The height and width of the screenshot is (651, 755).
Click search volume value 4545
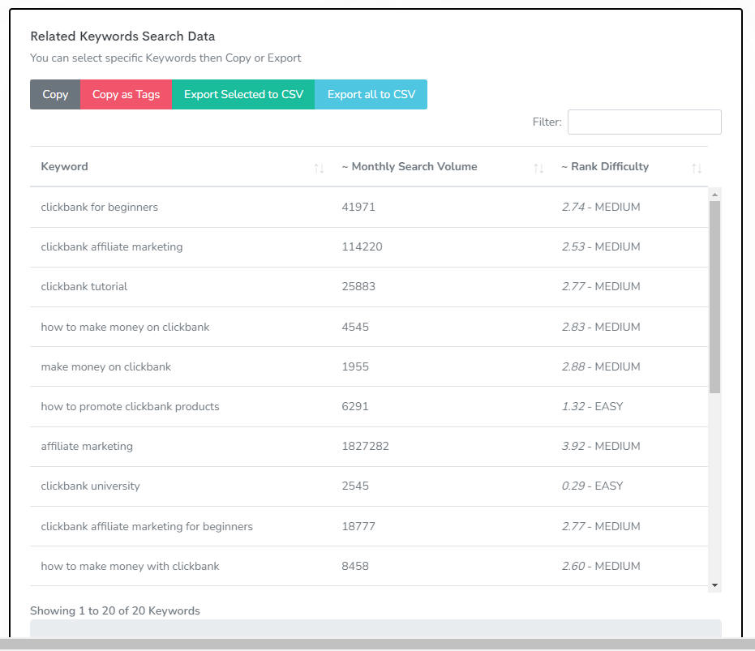[x=355, y=327]
